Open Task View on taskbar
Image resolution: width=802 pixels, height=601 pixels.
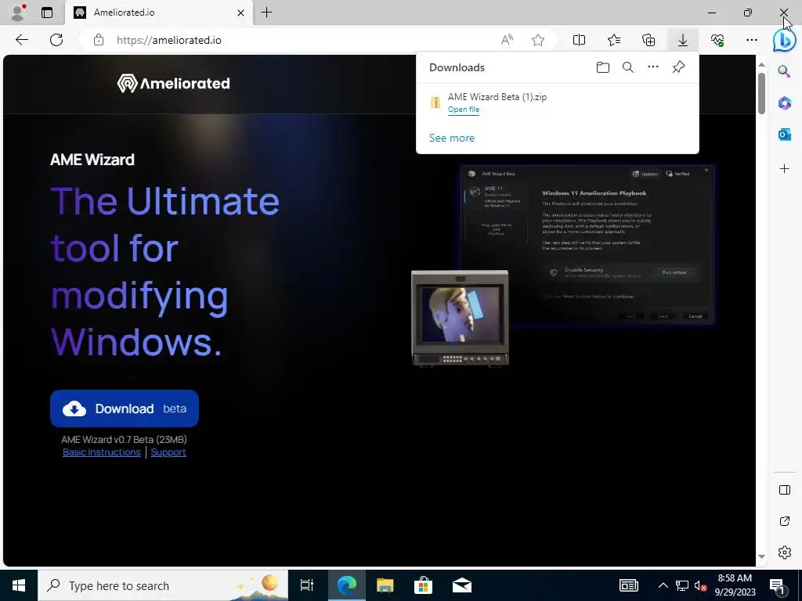click(307, 585)
